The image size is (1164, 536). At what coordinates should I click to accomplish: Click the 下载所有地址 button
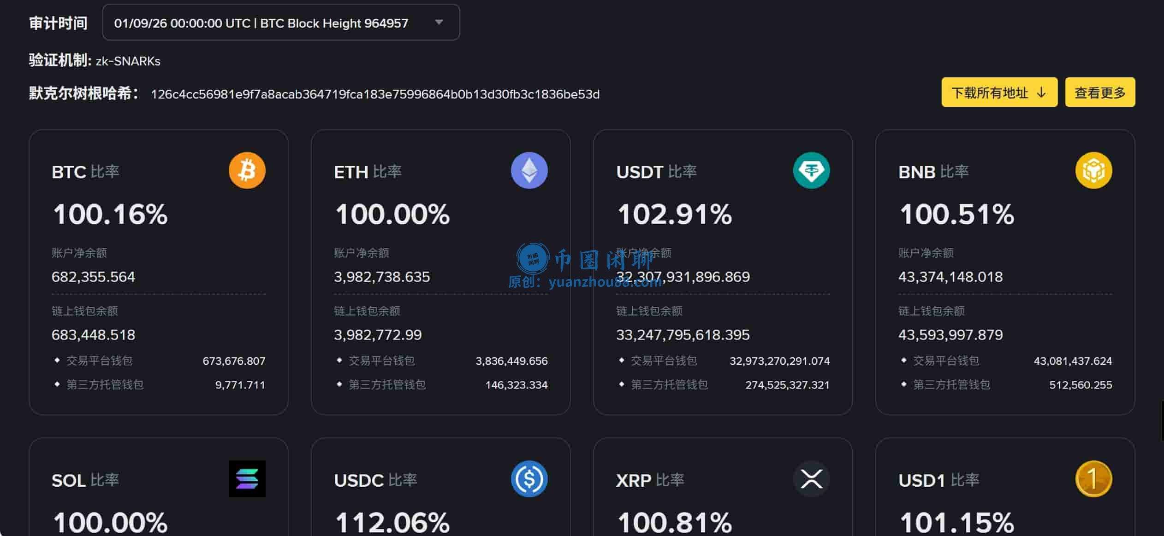click(x=999, y=93)
